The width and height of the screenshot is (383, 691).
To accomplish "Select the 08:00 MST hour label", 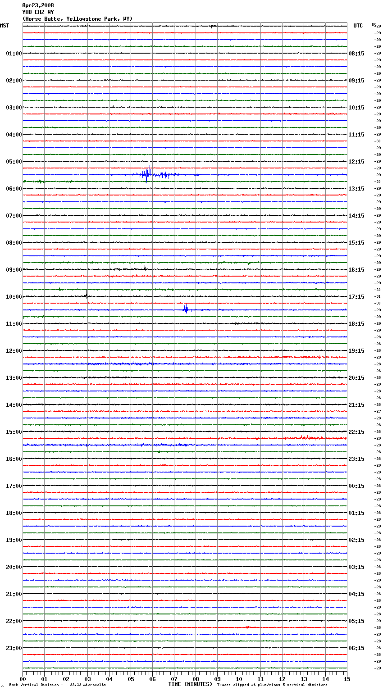I will (x=14, y=243).
